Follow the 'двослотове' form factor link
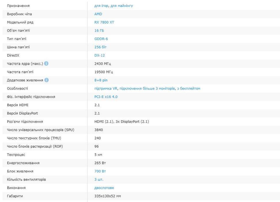This screenshot has height=202, width=280. point(104,188)
